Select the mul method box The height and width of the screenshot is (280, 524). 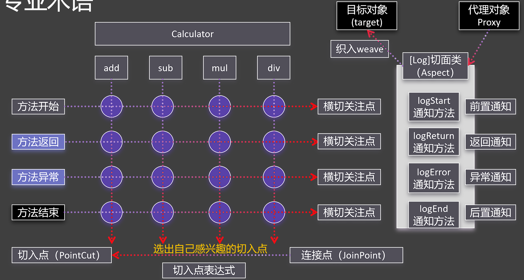coord(220,68)
